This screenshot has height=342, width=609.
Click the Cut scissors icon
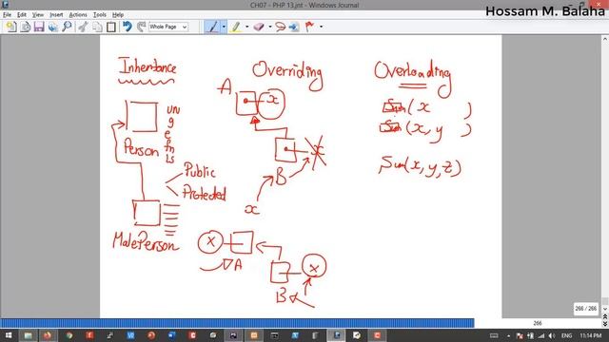[x=83, y=27]
